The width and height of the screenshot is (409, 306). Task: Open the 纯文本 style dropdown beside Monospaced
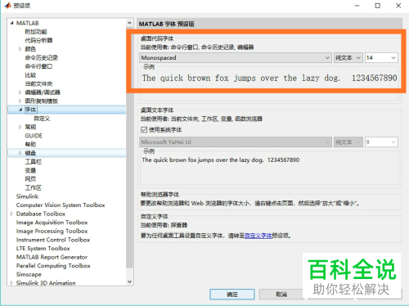348,58
